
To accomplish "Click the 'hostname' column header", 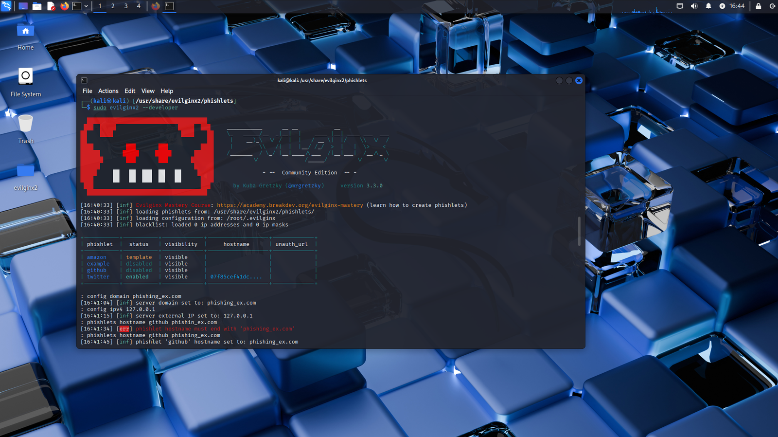I will [x=236, y=244].
